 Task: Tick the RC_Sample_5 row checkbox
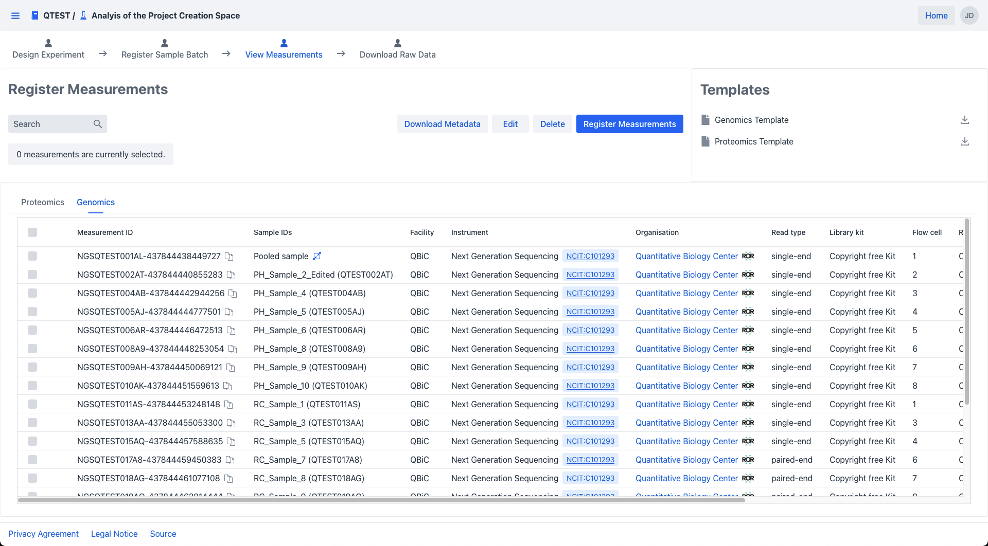tap(32, 441)
